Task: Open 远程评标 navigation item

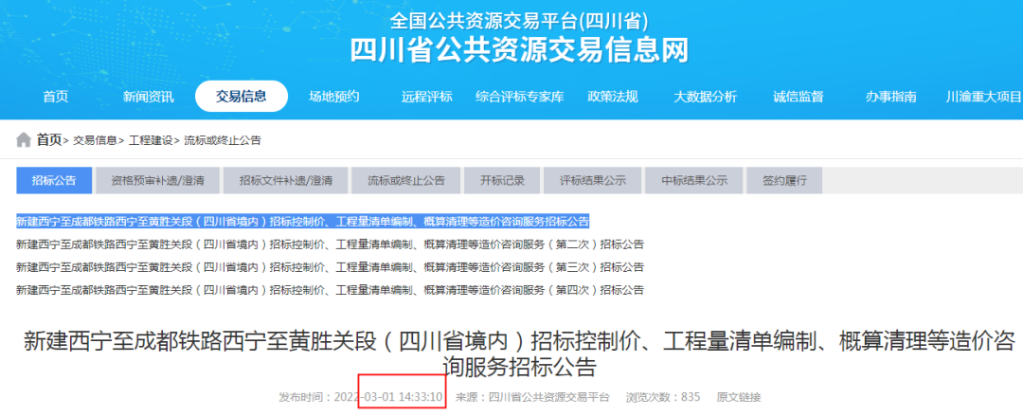Action: (x=426, y=97)
